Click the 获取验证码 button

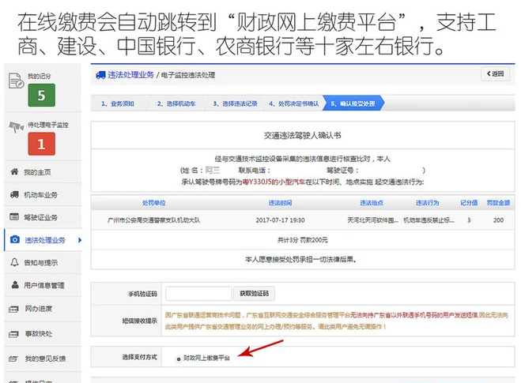pyautogui.click(x=255, y=294)
